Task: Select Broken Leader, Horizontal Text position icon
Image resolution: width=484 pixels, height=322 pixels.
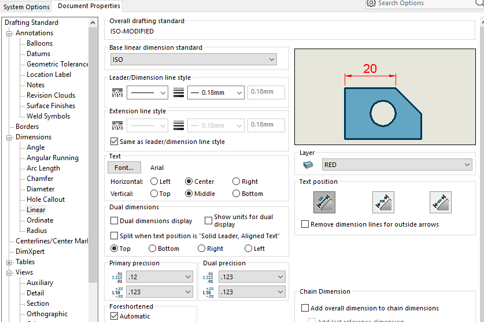Action: (x=383, y=202)
